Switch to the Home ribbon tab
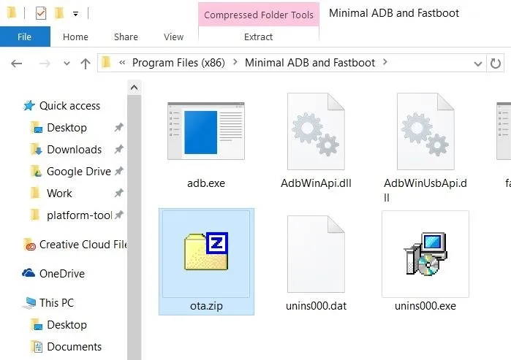The width and height of the screenshot is (511, 360). tap(75, 37)
